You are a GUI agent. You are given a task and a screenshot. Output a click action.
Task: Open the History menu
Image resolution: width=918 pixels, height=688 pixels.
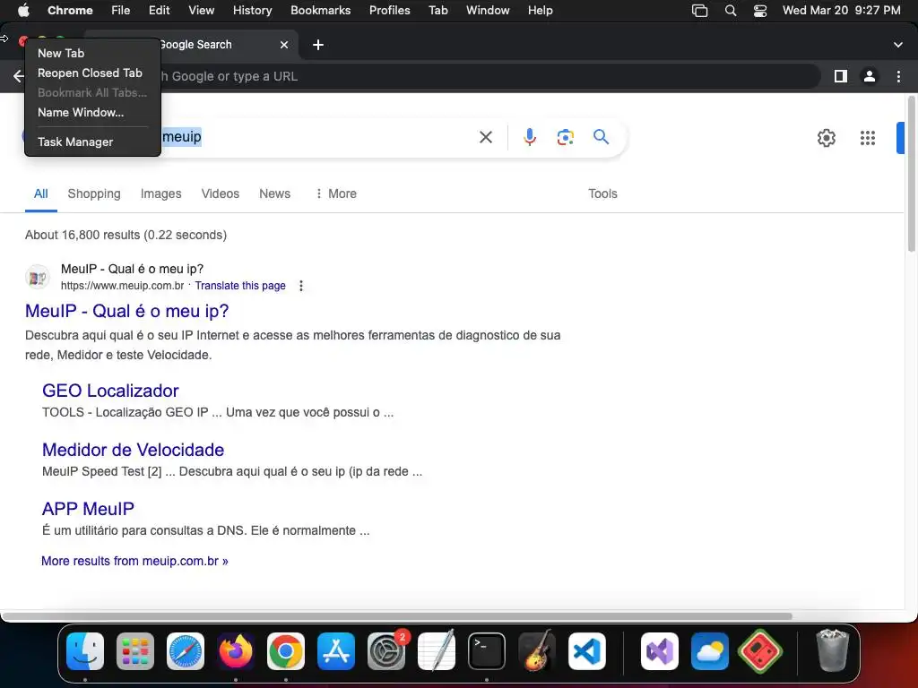(252, 11)
